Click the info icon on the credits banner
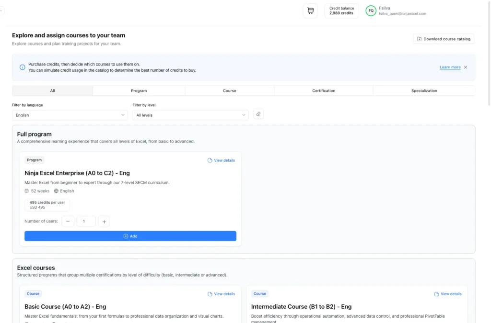This screenshot has height=323, width=491. click(22, 67)
